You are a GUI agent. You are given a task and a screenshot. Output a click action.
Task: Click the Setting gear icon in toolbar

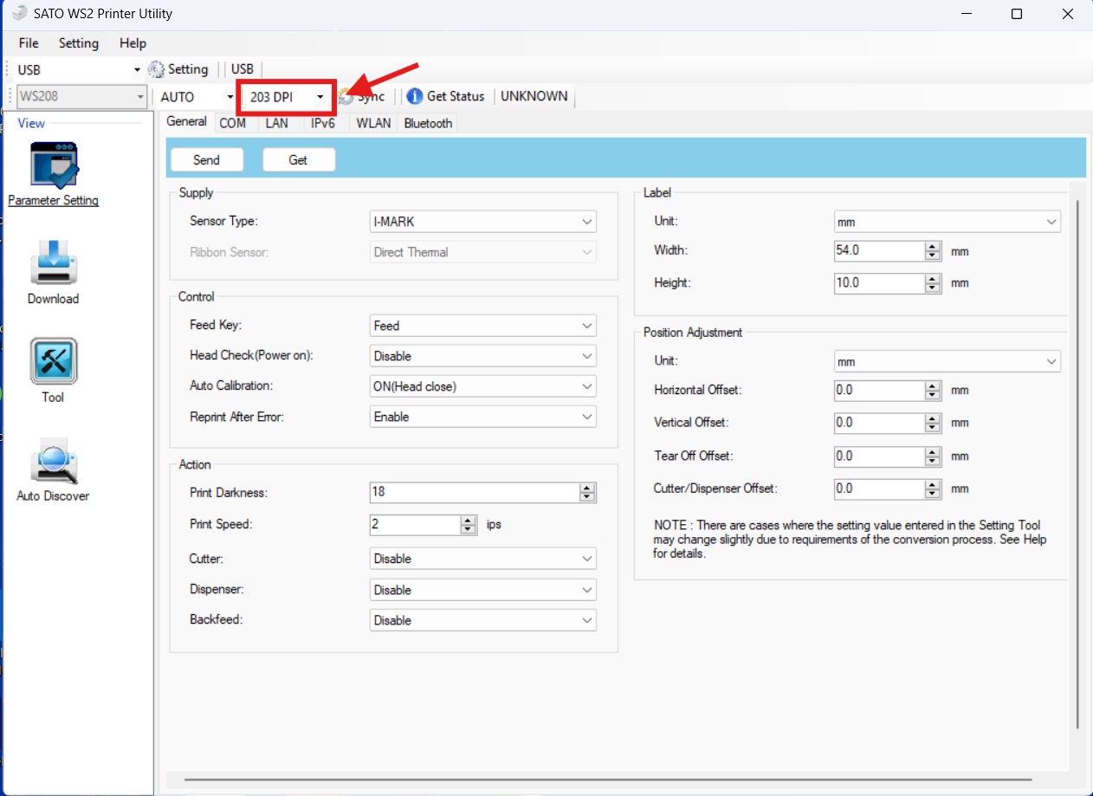point(157,70)
